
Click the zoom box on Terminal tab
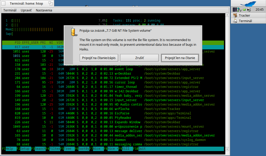[x=51, y=3]
